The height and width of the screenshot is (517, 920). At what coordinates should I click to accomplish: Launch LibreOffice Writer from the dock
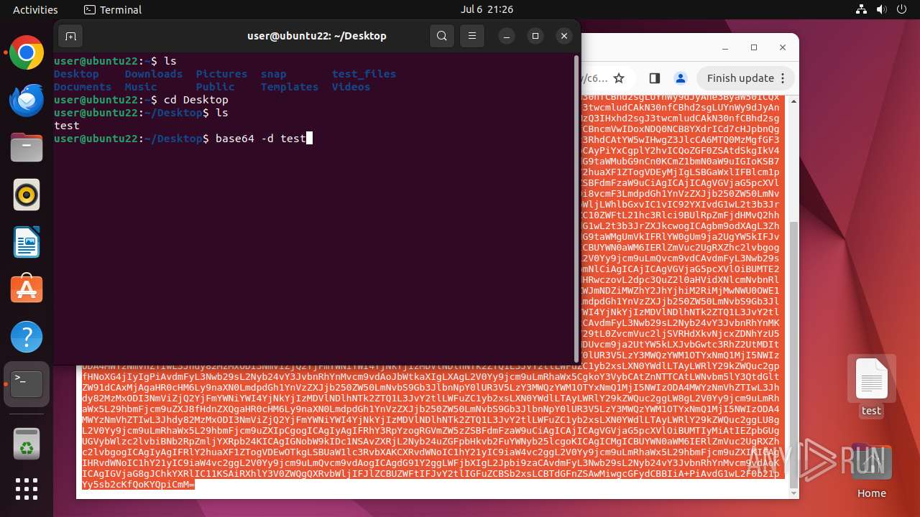27,242
